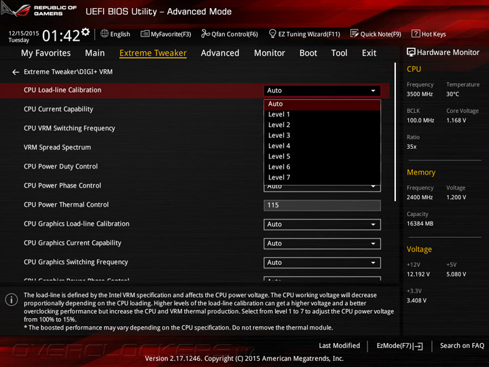
Task: Click the EzMode exit arrow icon
Action: 418,346
